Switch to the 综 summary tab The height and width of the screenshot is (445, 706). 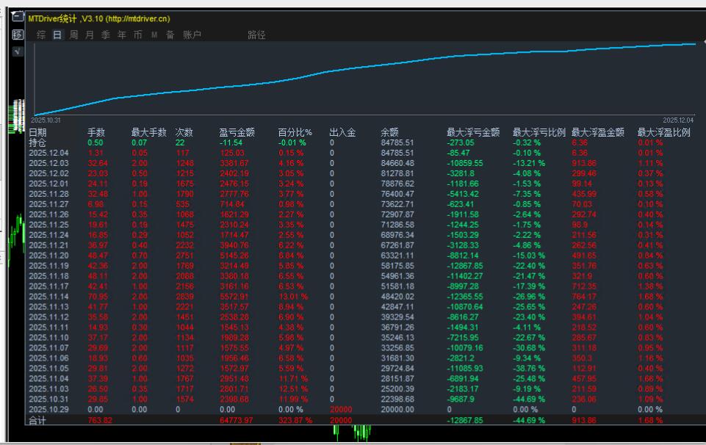(41, 35)
